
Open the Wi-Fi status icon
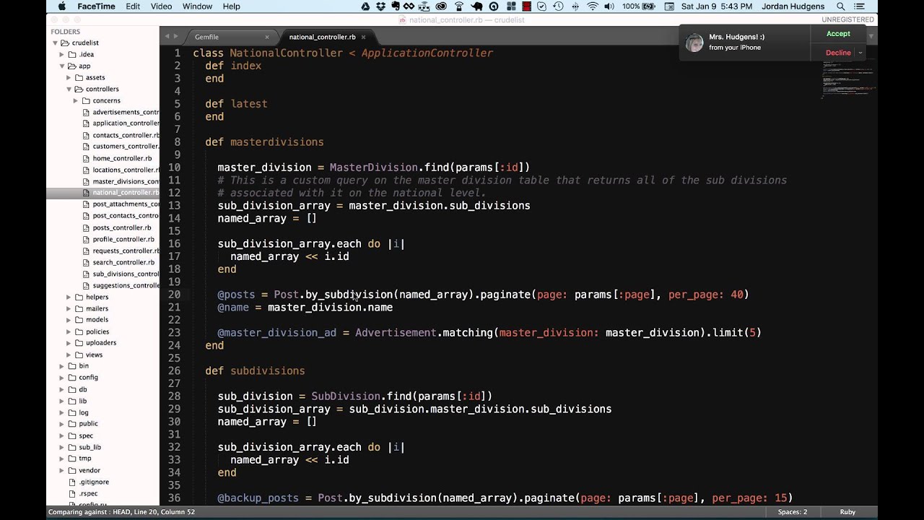click(592, 6)
